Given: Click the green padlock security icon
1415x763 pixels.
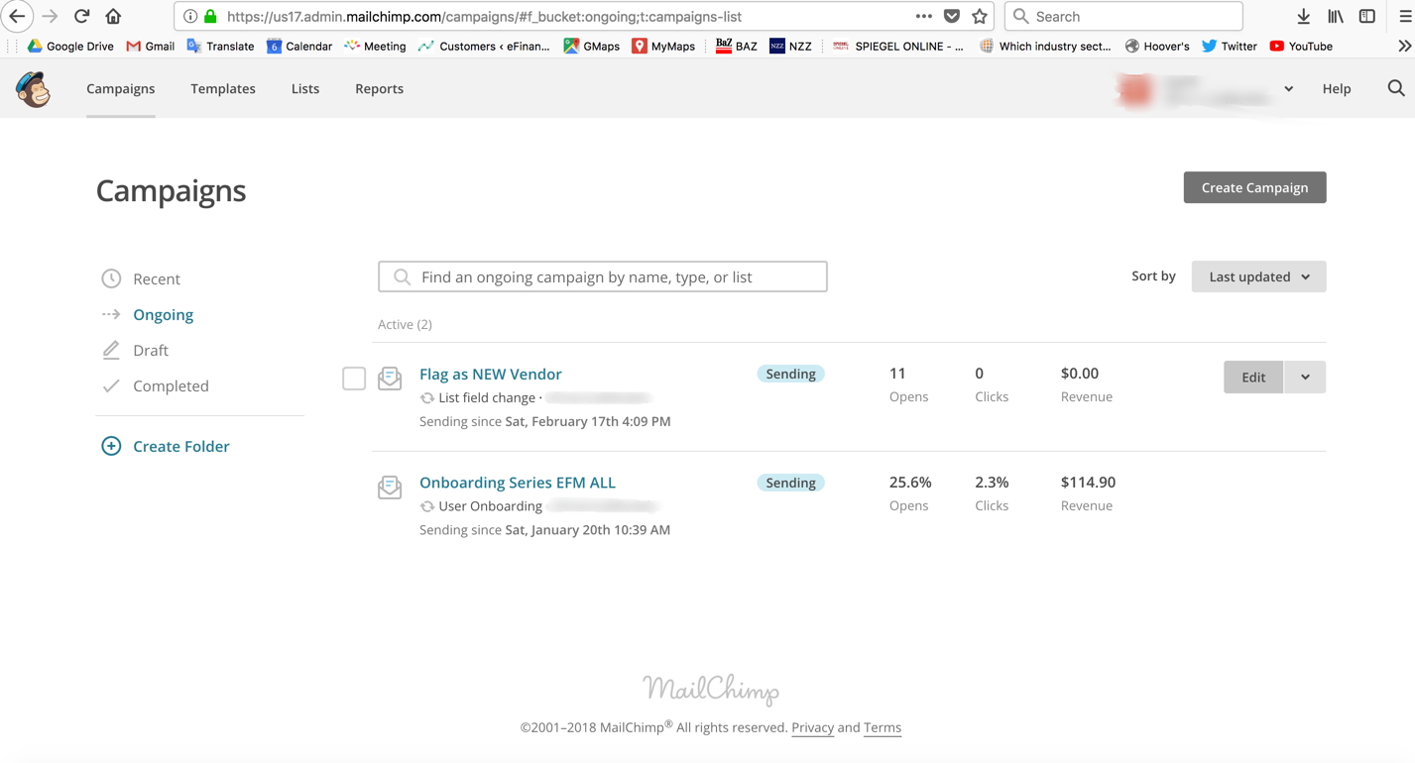Looking at the screenshot, I should [210, 16].
